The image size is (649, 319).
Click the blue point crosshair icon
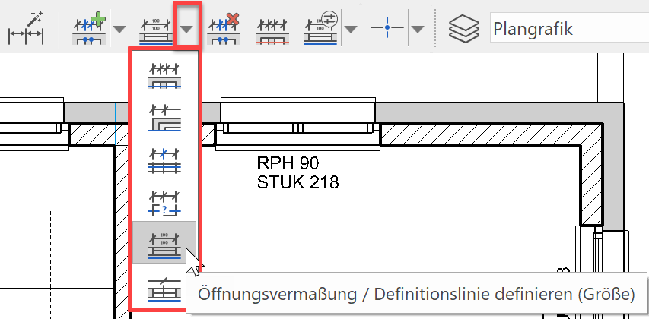(x=387, y=29)
